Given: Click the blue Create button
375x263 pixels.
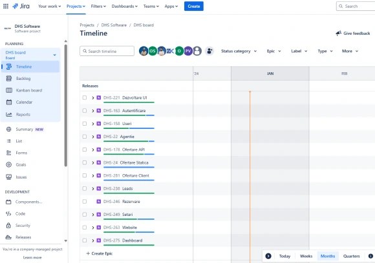Looking at the screenshot, I should tap(194, 6).
